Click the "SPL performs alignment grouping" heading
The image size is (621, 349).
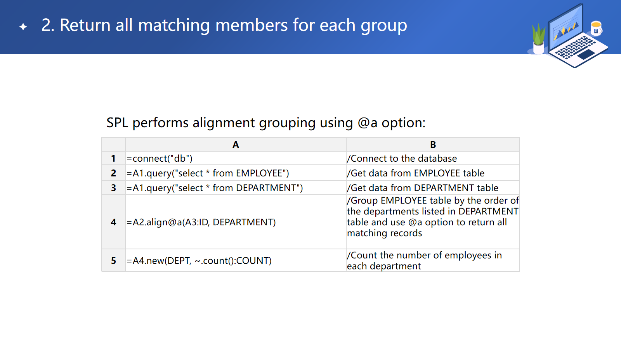tap(266, 123)
